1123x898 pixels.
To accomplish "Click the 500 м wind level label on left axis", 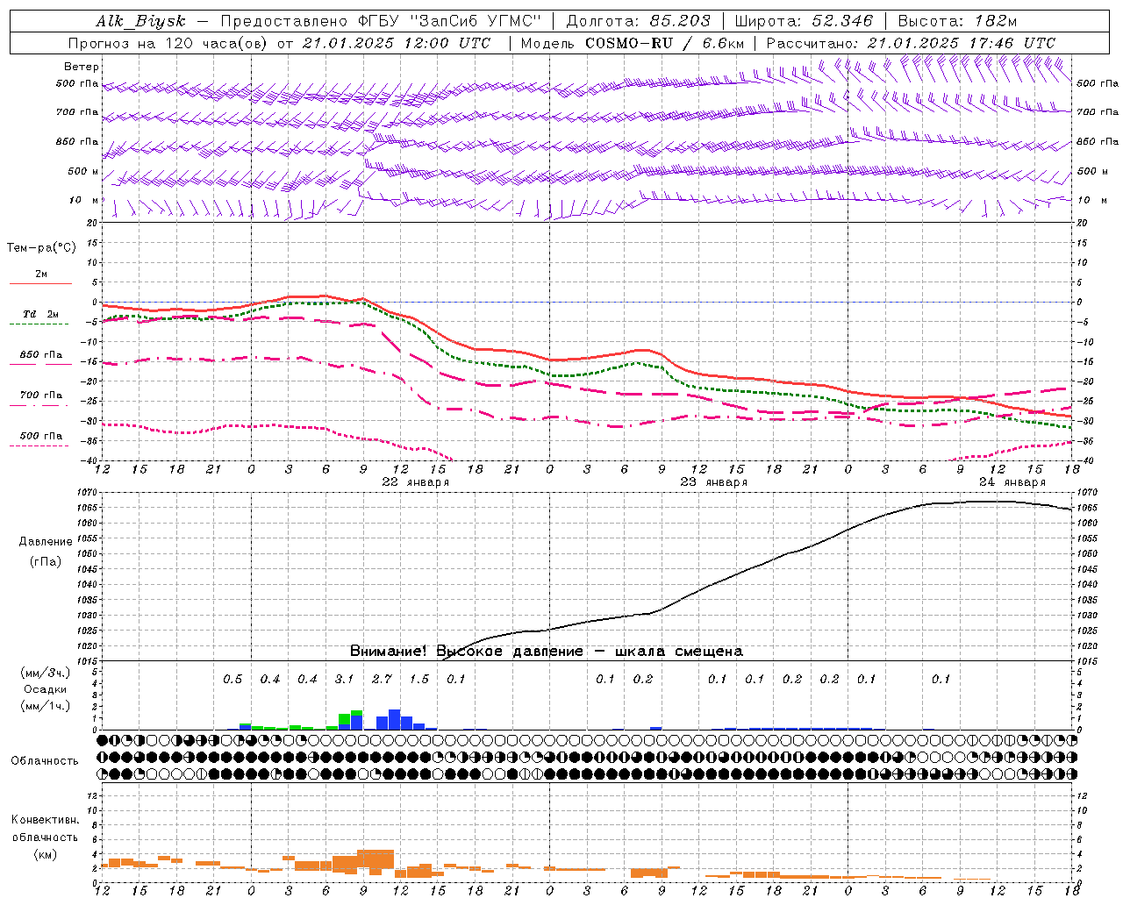I will pyautogui.click(x=83, y=171).
